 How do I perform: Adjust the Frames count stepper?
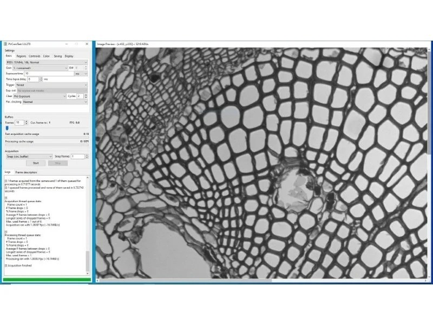point(25,122)
